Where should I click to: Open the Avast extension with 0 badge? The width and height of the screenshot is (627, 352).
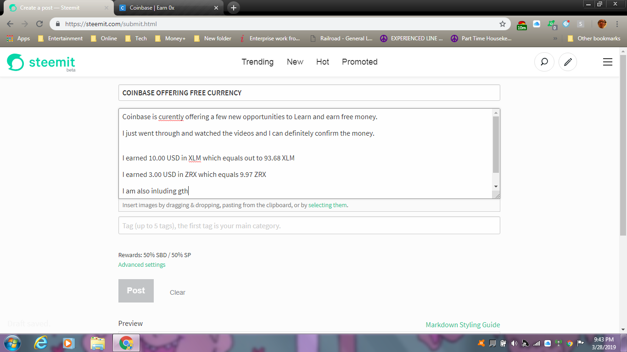552,25
